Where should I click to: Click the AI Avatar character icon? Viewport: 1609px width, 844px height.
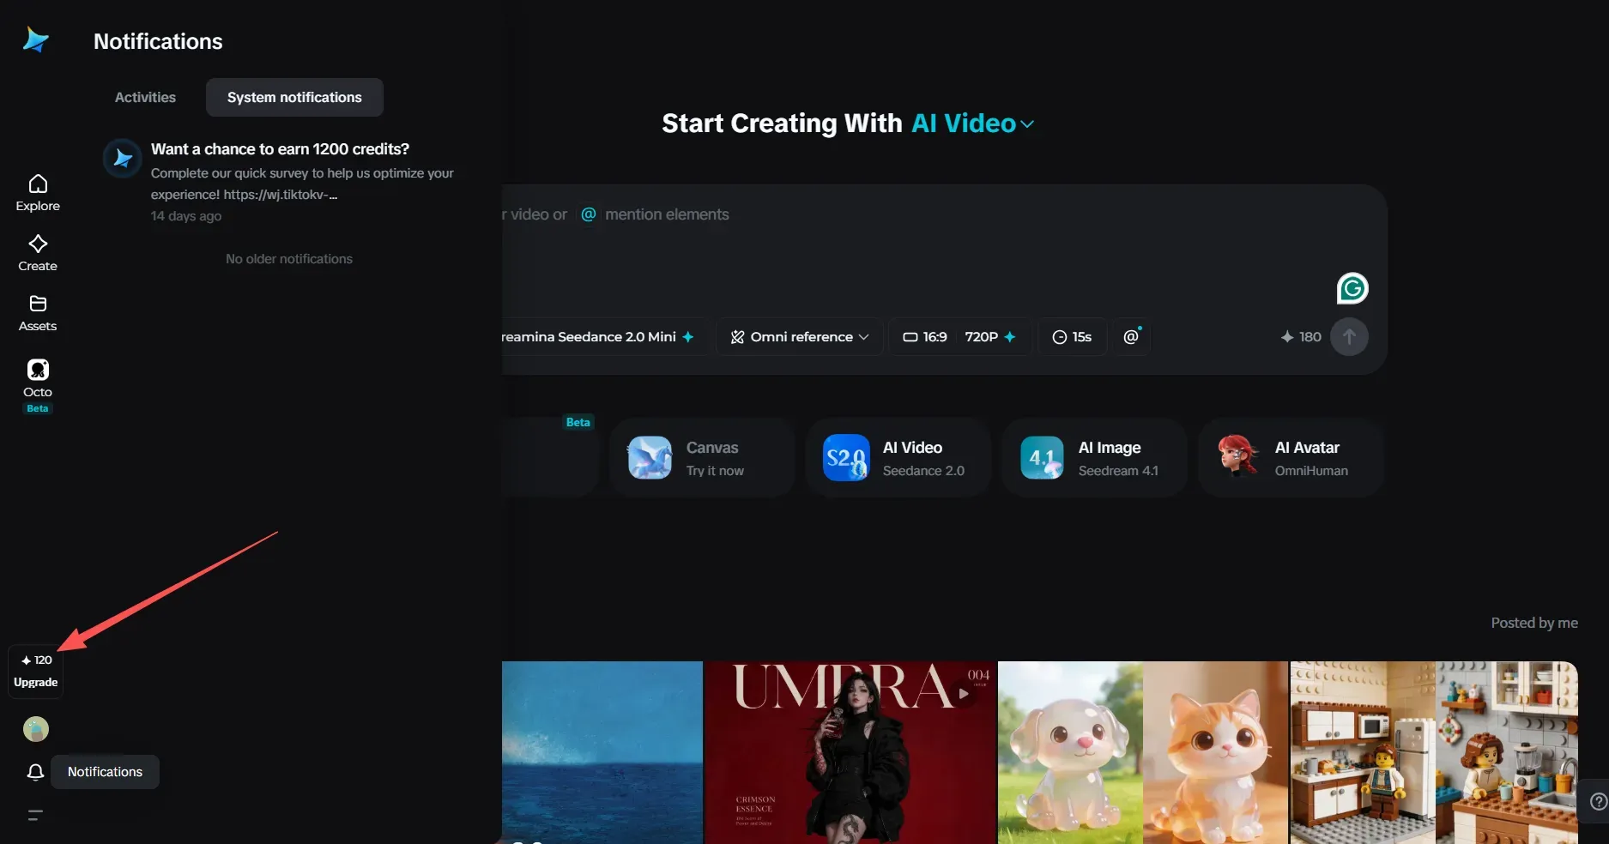1237,455
